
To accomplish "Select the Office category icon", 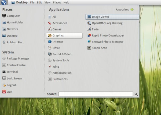I will (50, 48).
